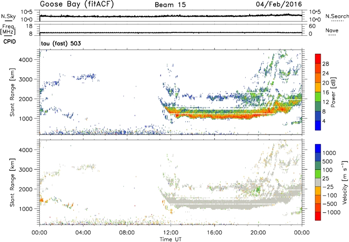The height and width of the screenshot is (242, 349).
Task: Click the "18" frequency axis label
Action: pyautogui.click(x=29, y=26)
